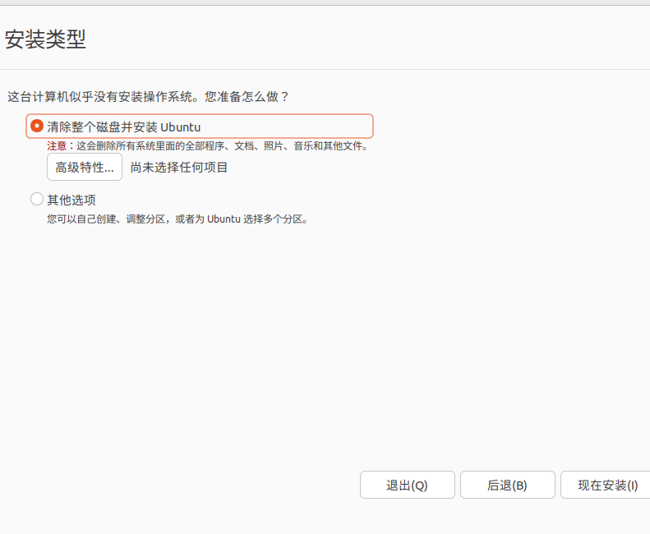Click the Ubuntu word in partition description
The height and width of the screenshot is (534, 650).
224,219
